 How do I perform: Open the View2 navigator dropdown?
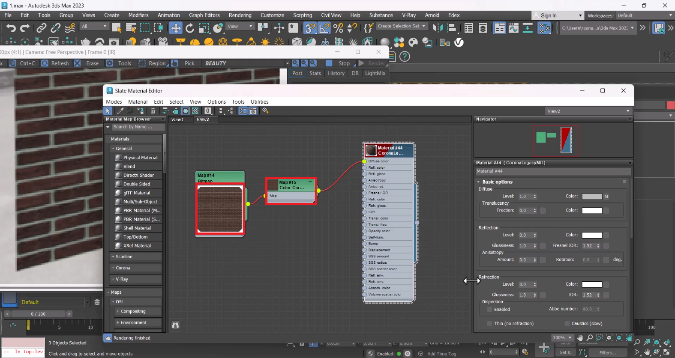(x=588, y=111)
